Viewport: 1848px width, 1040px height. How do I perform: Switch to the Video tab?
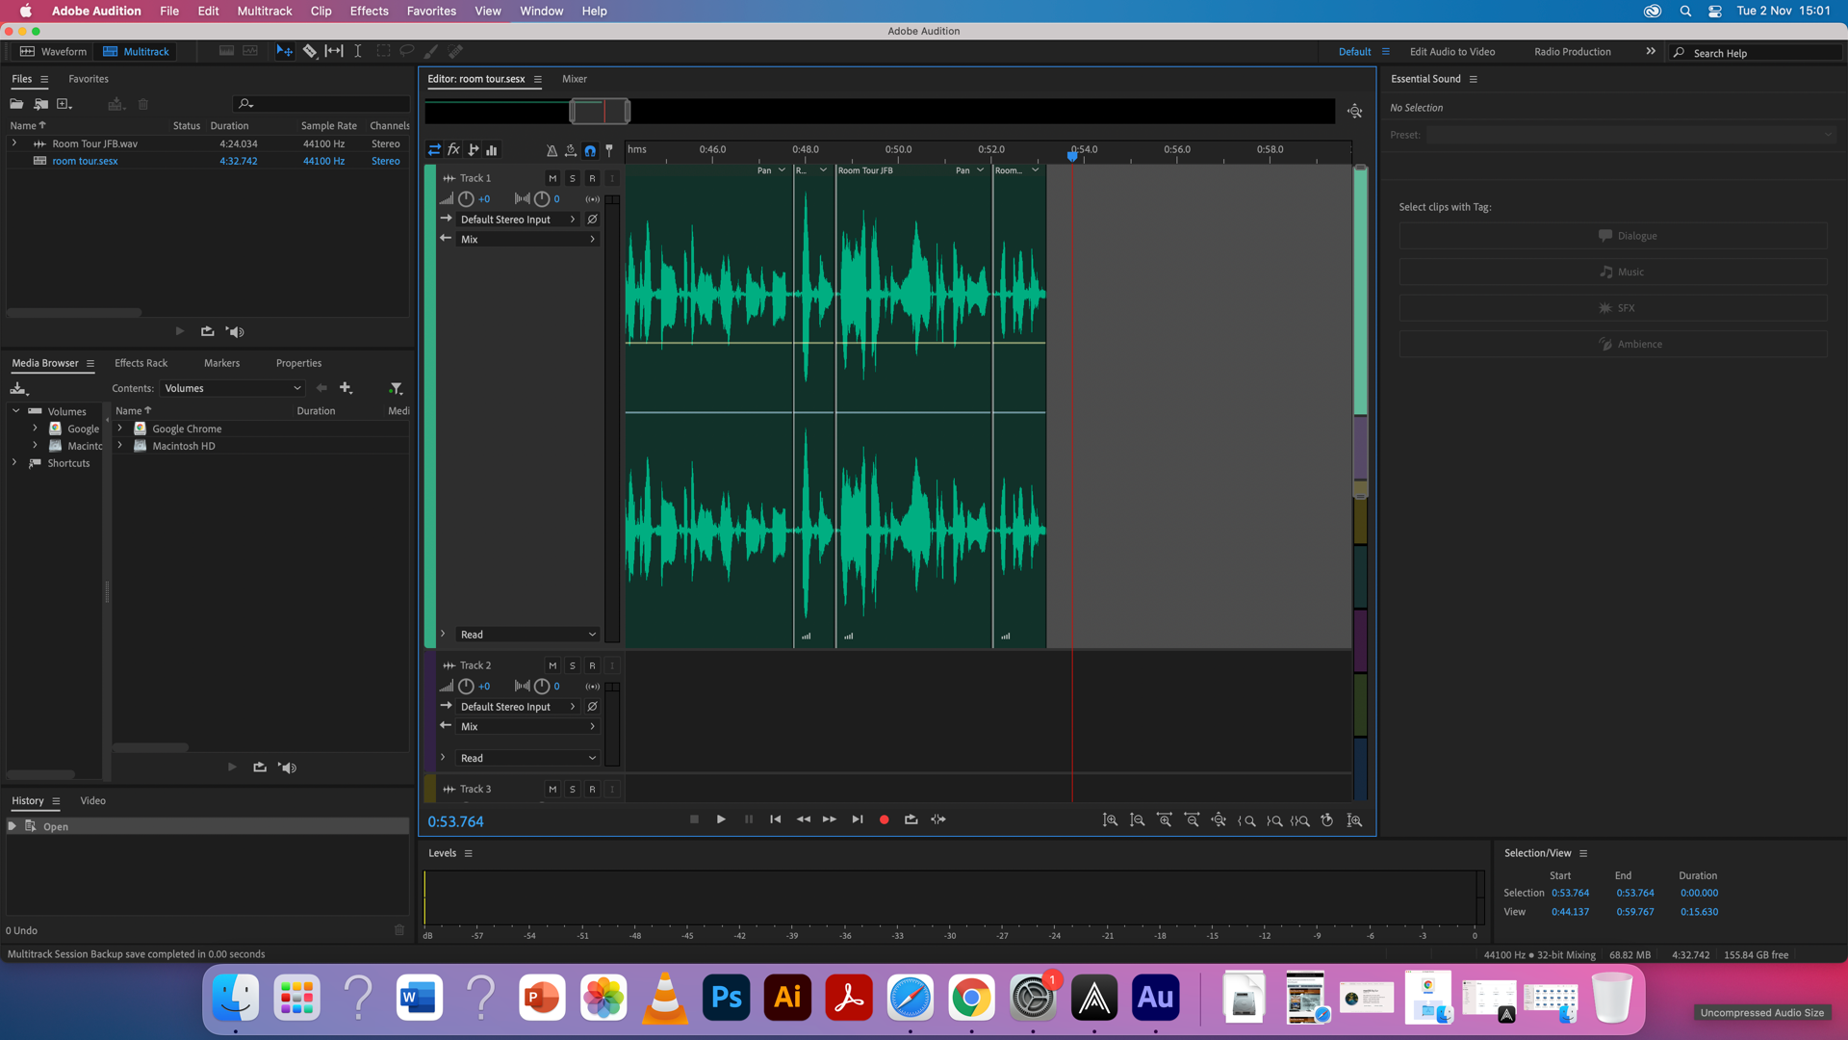pos(93,801)
